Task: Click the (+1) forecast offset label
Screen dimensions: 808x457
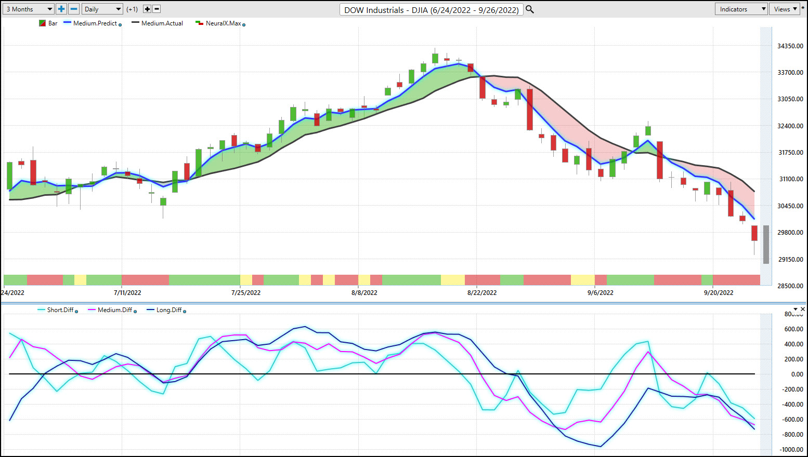Action: click(132, 9)
